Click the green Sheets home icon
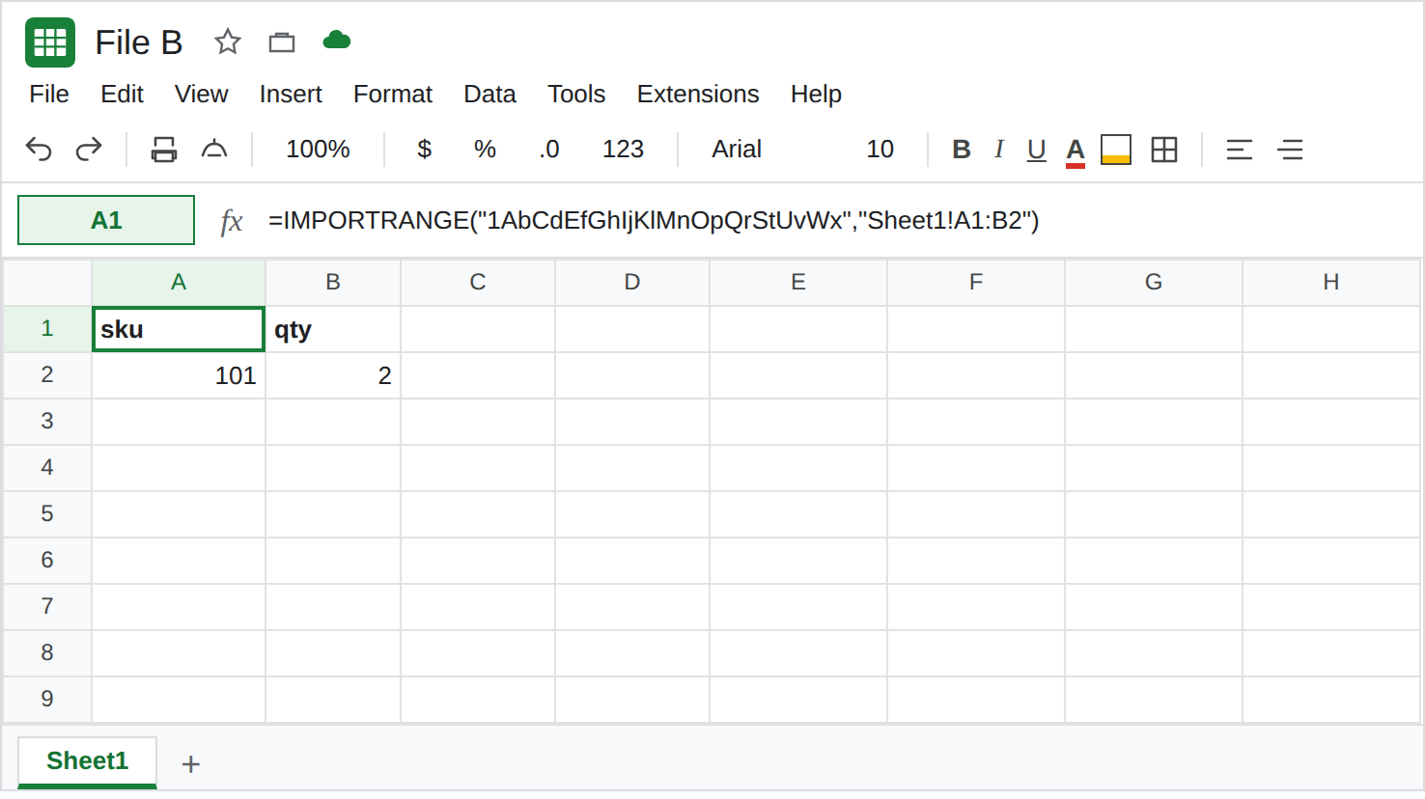 pos(50,42)
